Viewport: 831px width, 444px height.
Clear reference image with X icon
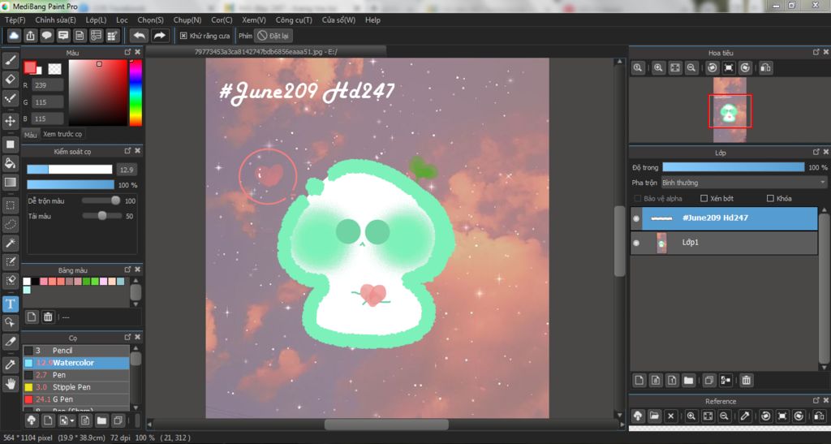coord(670,416)
